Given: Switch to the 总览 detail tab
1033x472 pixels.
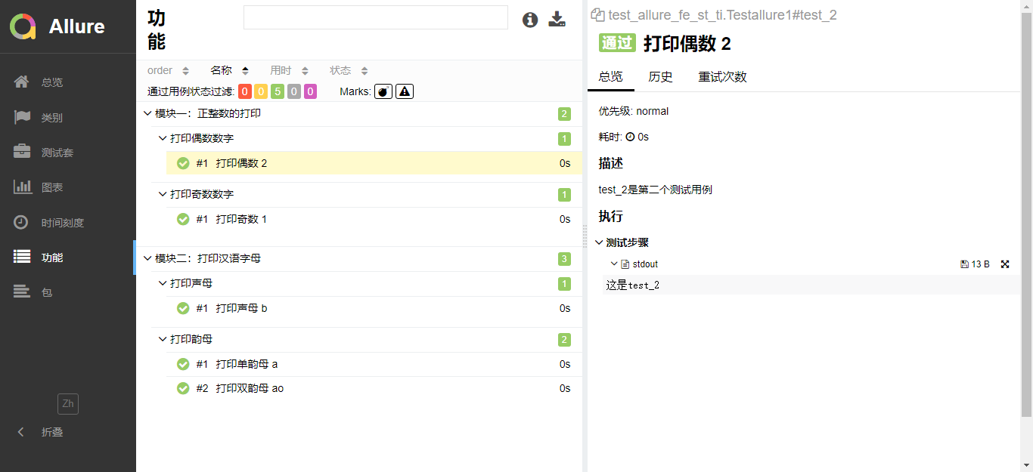Looking at the screenshot, I should point(610,76).
